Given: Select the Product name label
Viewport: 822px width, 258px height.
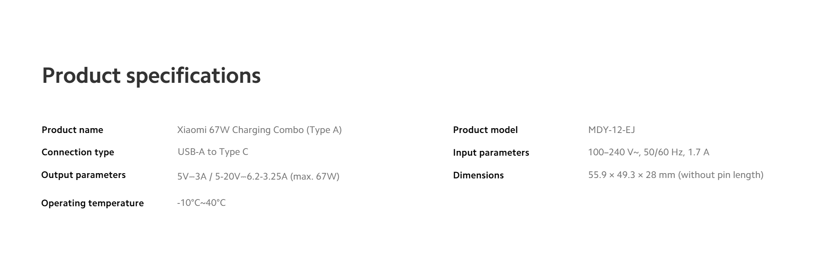Looking at the screenshot, I should 72,130.
